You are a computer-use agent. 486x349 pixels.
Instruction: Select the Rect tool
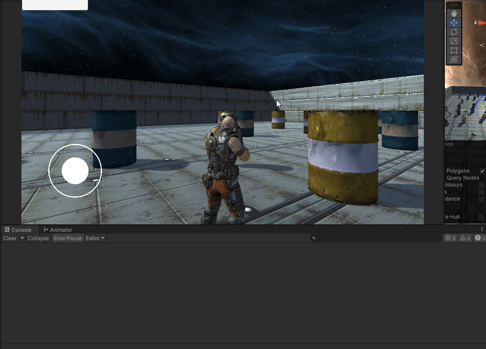coord(454,50)
